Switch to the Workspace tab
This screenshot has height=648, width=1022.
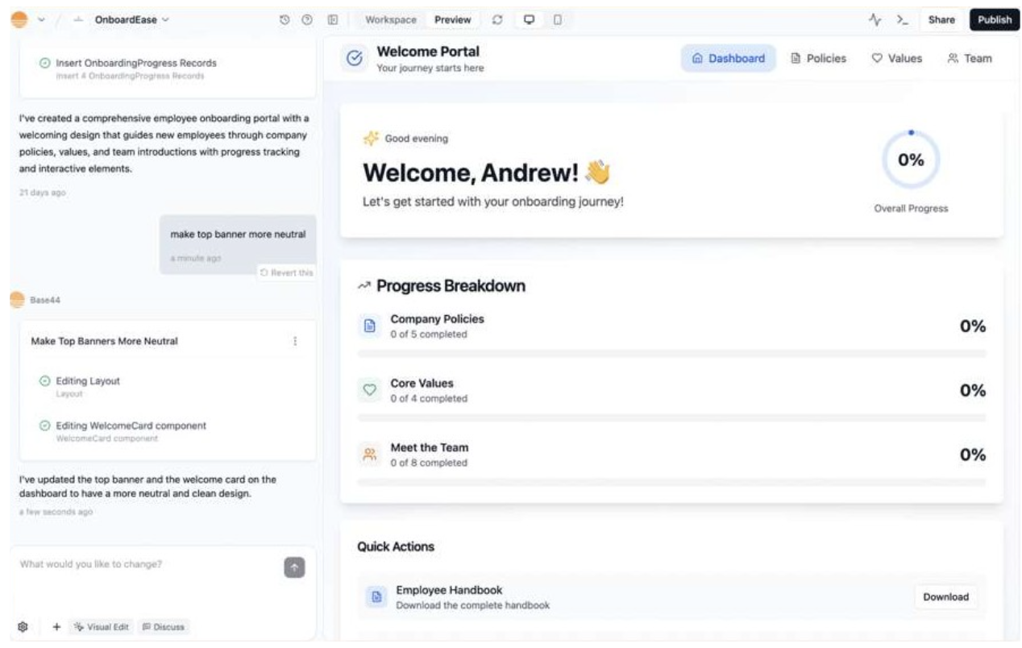click(x=391, y=20)
